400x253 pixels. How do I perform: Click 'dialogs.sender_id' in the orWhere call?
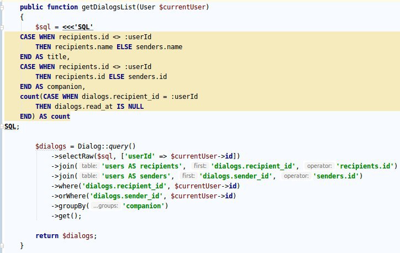126,196
